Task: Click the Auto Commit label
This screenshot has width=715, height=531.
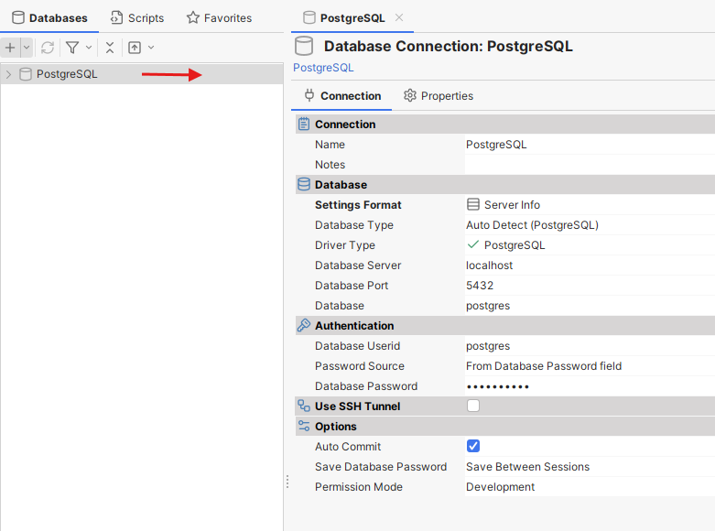Action: (348, 447)
